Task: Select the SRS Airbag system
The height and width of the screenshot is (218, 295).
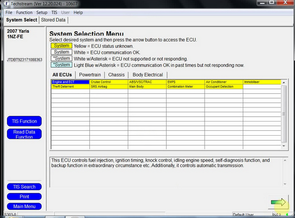Action: 108,87
